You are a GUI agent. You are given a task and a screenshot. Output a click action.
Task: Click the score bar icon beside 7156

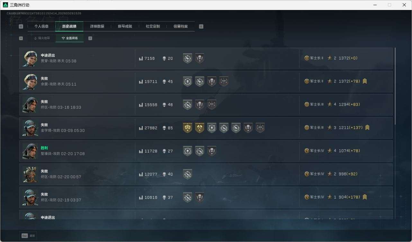click(x=141, y=59)
